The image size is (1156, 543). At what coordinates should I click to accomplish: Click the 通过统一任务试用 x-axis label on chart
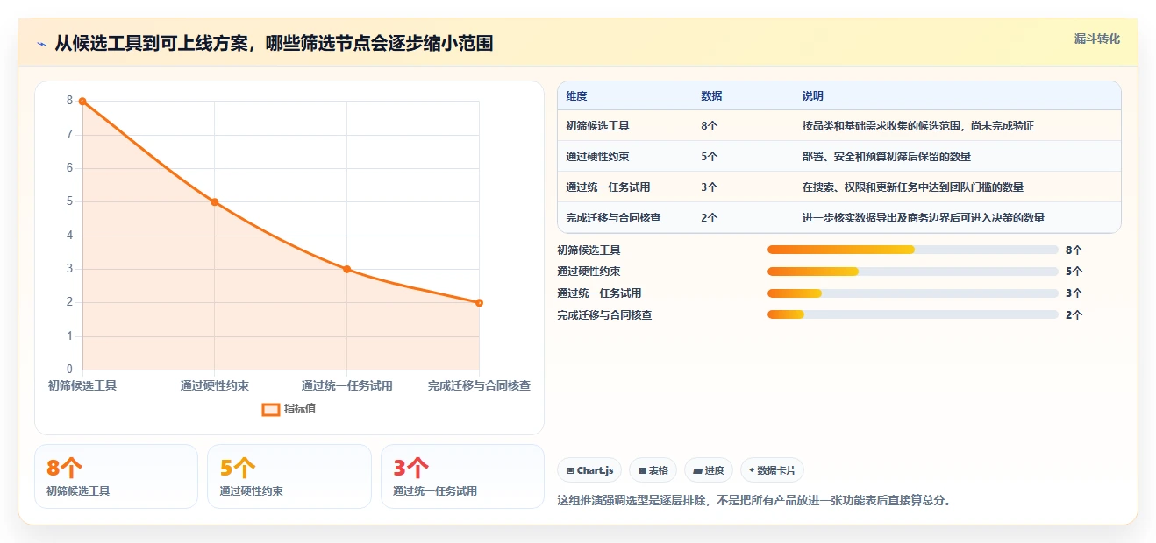(x=346, y=385)
